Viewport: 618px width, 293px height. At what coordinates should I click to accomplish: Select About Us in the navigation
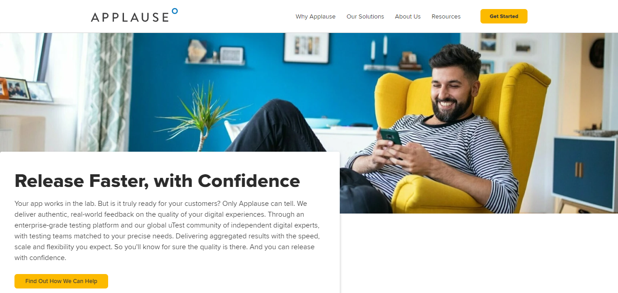click(x=408, y=16)
